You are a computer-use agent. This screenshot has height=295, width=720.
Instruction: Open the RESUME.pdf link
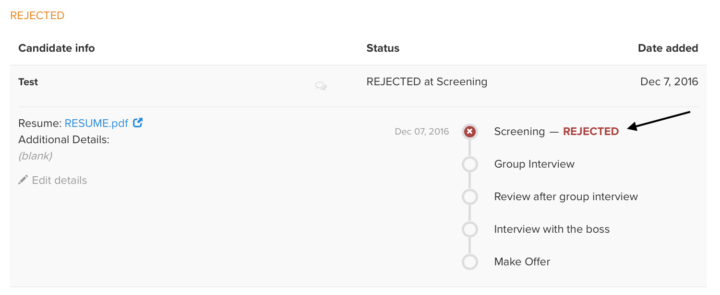(x=96, y=124)
